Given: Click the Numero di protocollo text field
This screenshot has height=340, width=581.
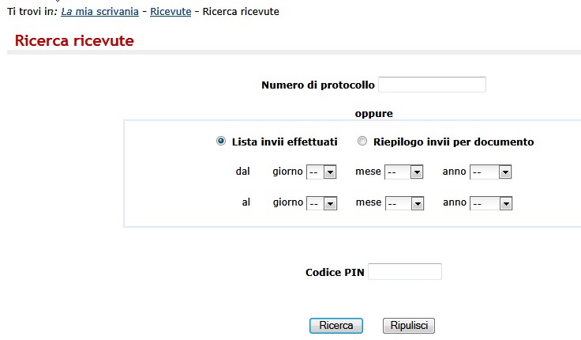Looking at the screenshot, I should (x=432, y=85).
